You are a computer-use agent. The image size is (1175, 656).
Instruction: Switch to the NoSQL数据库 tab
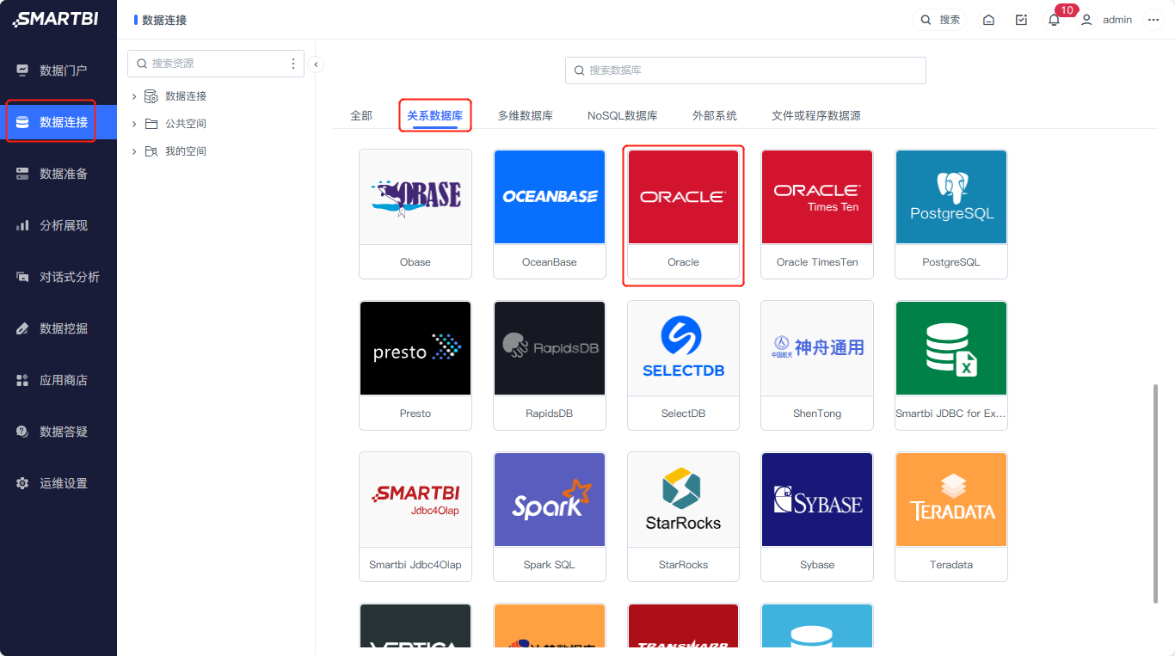[623, 115]
